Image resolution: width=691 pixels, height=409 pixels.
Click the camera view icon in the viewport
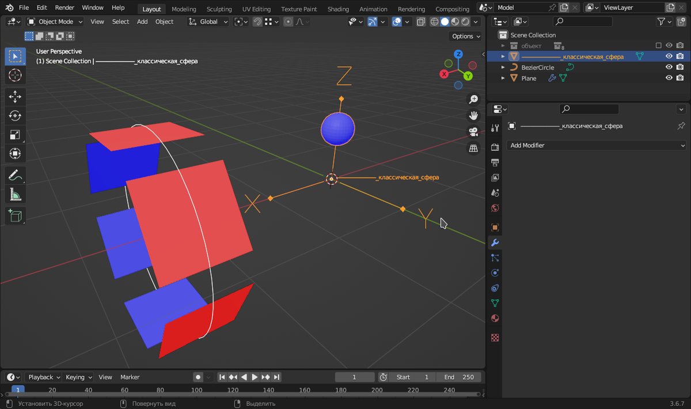pos(473,132)
